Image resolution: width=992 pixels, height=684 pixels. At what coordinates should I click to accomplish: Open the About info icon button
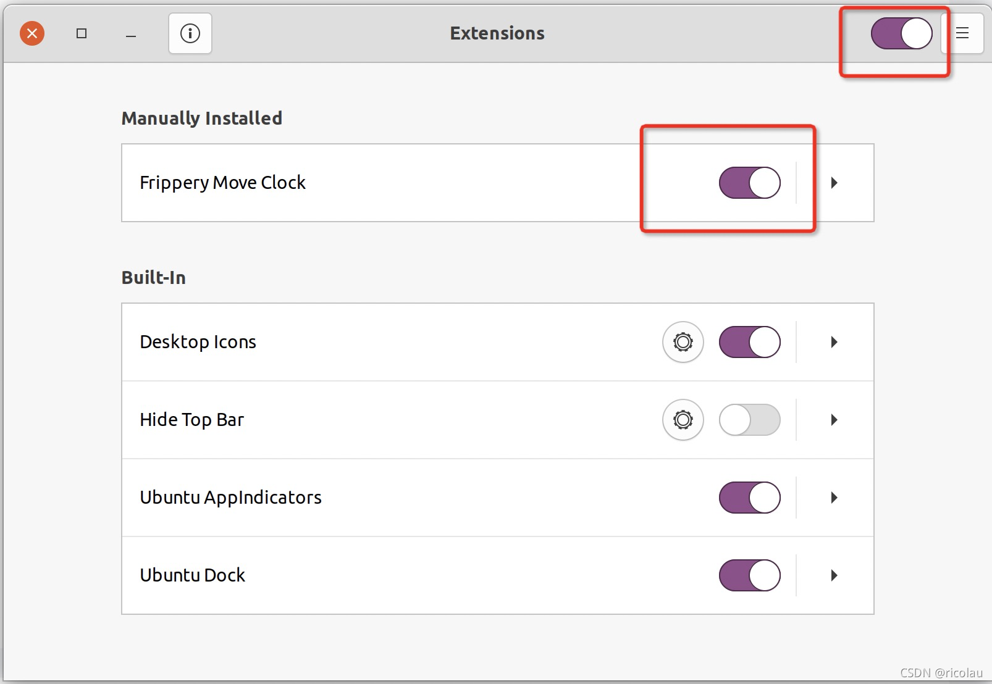190,33
